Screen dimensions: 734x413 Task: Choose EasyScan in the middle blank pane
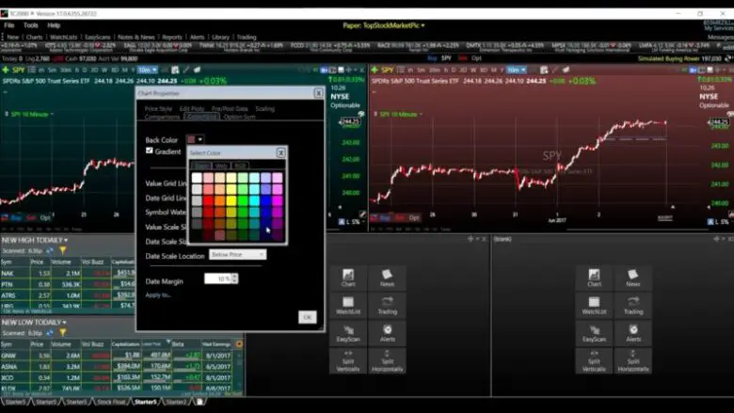[x=348, y=334]
